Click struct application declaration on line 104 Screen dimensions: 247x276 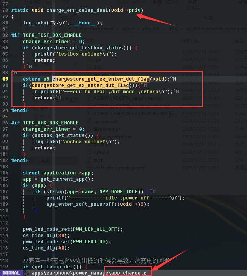58,173
